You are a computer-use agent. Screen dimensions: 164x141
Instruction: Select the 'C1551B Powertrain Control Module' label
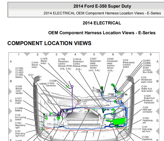(x=80, y=64)
